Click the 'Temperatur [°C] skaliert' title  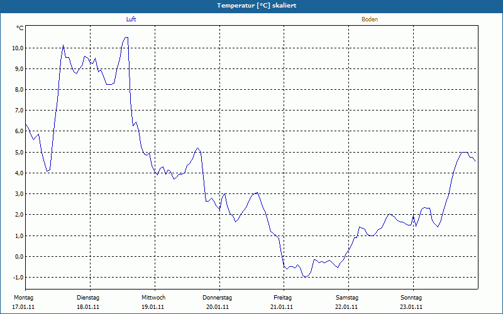[x=257, y=6]
